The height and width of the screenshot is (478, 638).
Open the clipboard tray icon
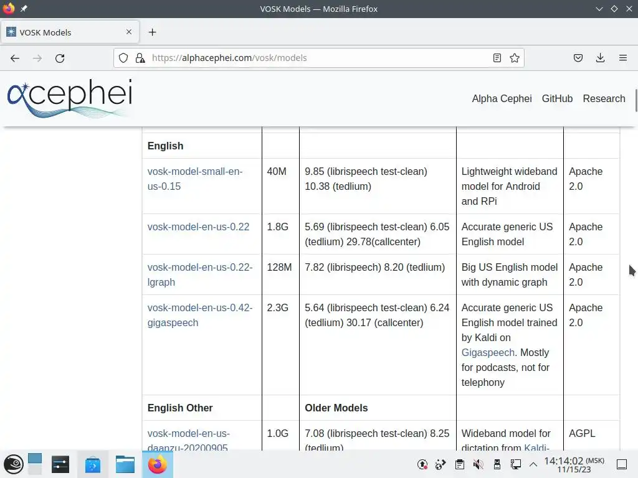460,464
